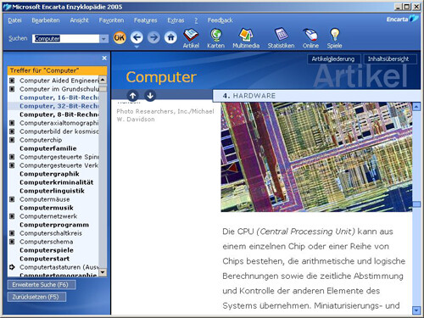
Task: Open the Extras menu
Action: (x=176, y=20)
